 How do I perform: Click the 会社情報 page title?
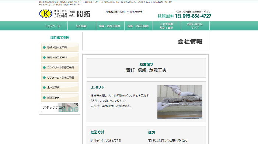pos(190,42)
